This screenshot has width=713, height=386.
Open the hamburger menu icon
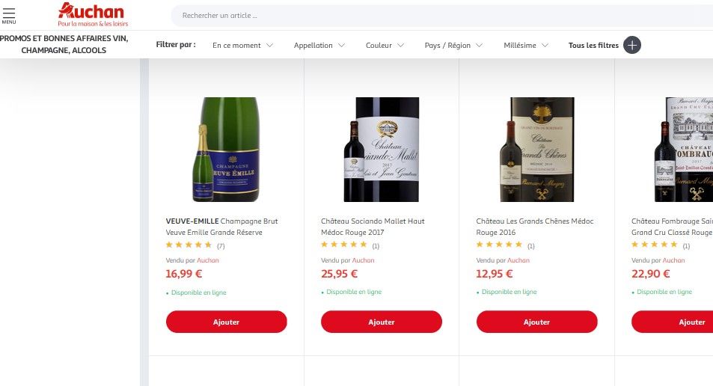click(8, 15)
